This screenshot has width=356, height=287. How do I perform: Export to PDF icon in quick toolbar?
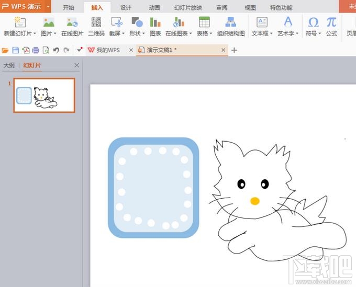26,50
